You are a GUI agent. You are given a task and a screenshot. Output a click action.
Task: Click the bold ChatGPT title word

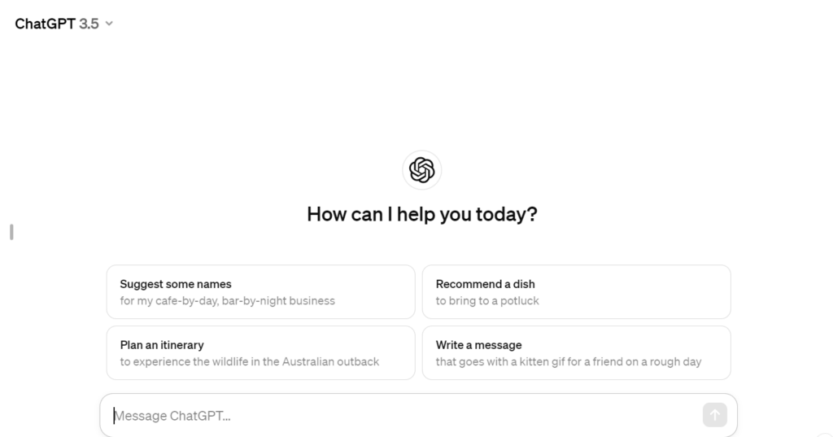[x=46, y=24]
